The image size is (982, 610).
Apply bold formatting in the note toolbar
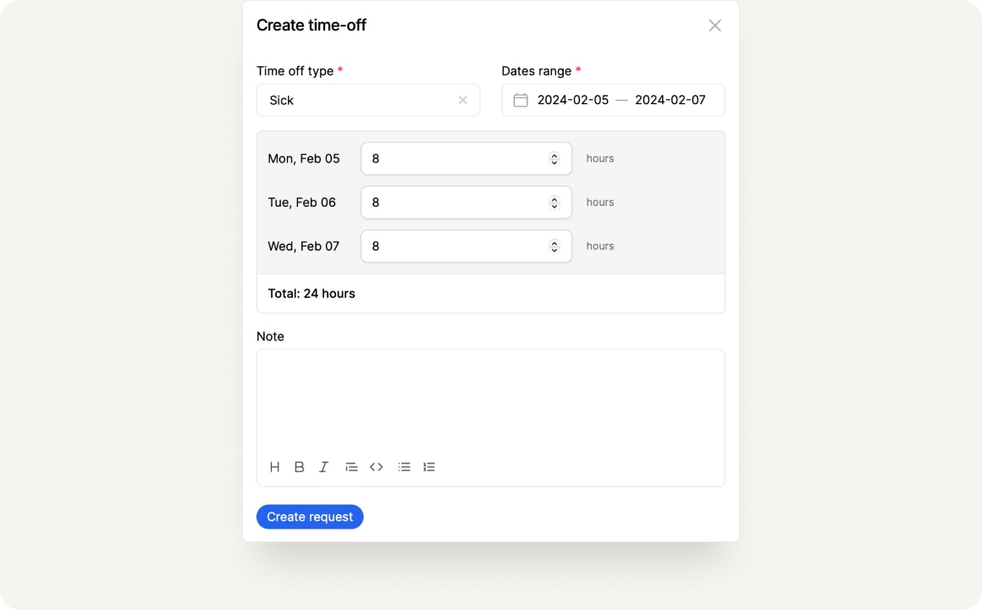(299, 466)
